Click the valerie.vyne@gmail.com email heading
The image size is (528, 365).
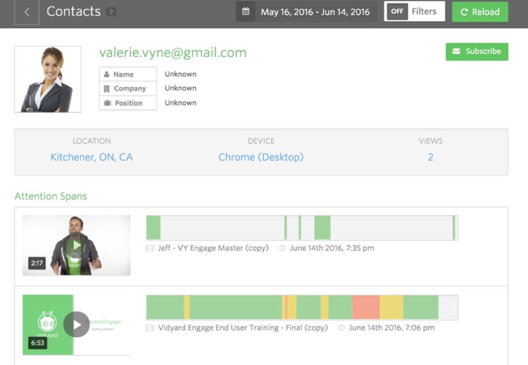(x=173, y=52)
